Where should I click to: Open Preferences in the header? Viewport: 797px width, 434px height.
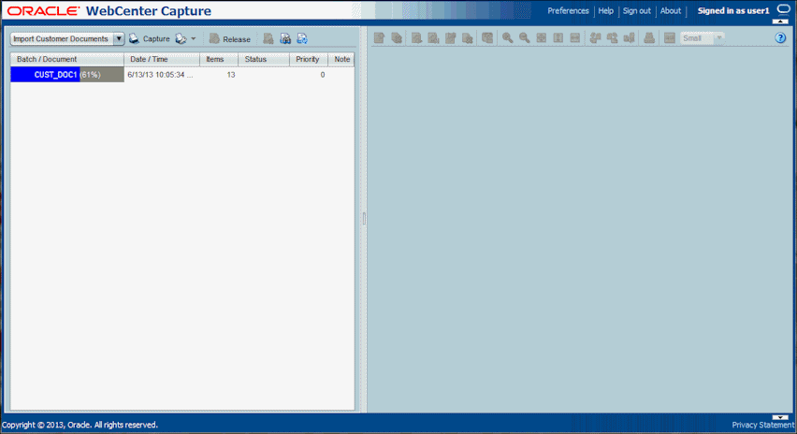[568, 10]
